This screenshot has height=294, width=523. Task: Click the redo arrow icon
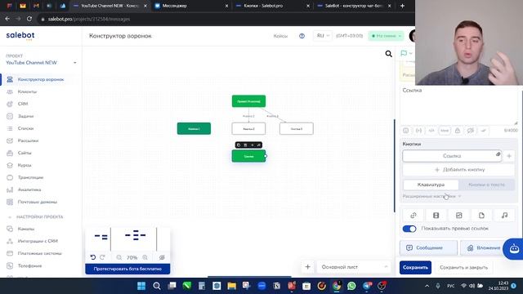(102, 257)
